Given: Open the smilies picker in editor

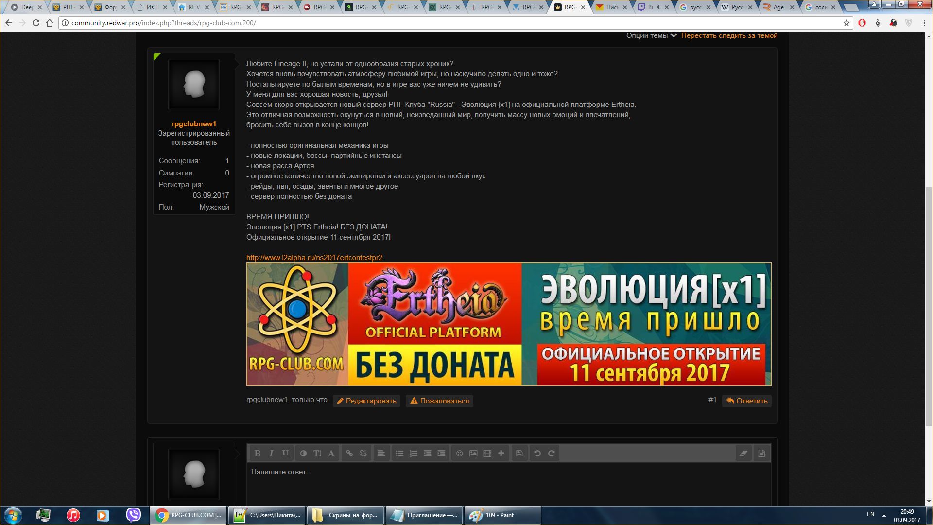Looking at the screenshot, I should tap(459, 453).
